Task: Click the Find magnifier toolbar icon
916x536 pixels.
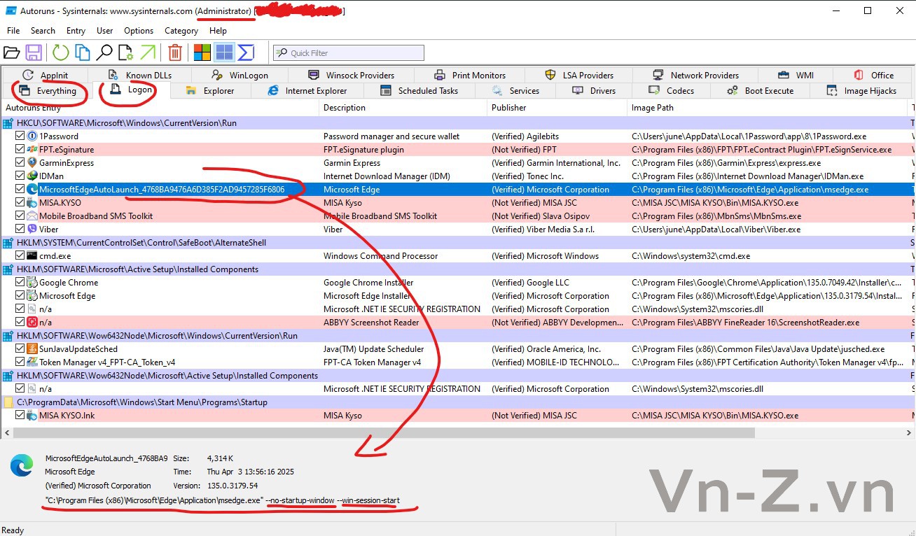Action: click(x=104, y=52)
